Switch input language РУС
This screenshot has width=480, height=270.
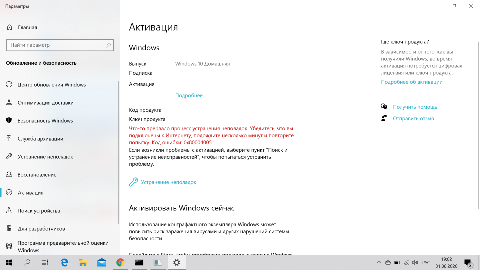[426, 262]
